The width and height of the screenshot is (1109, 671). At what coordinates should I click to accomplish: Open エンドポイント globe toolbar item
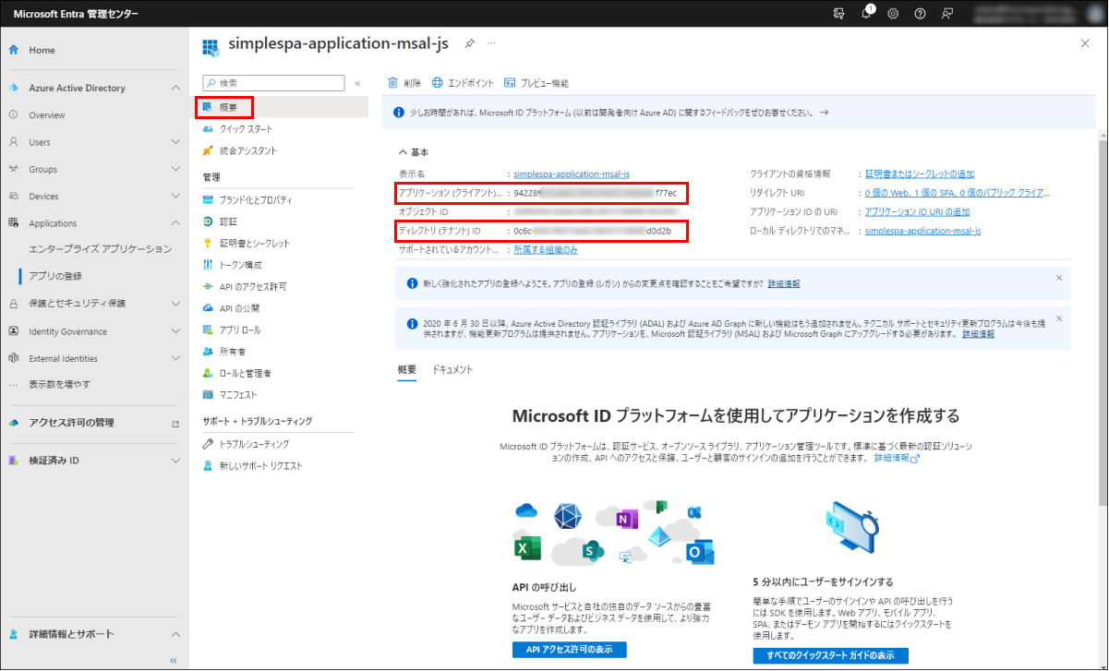tap(463, 83)
